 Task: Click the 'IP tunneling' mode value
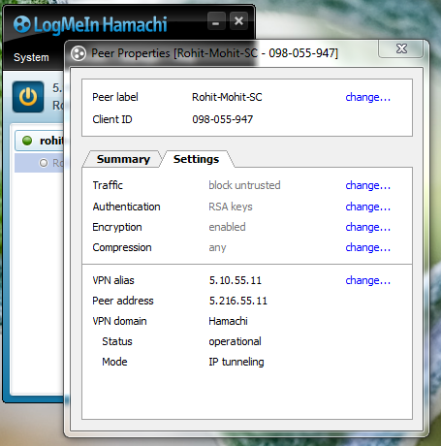coord(236,363)
